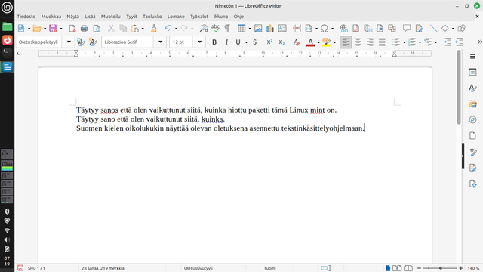
Task: Click the New document icon
Action: point(21,29)
